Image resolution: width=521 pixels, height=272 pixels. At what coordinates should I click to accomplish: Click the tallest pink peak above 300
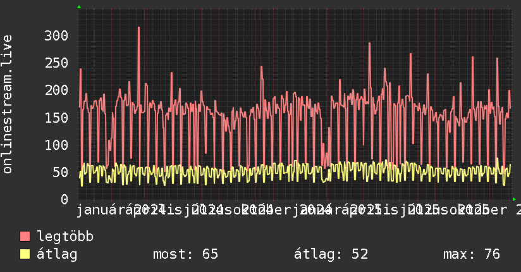(138, 28)
